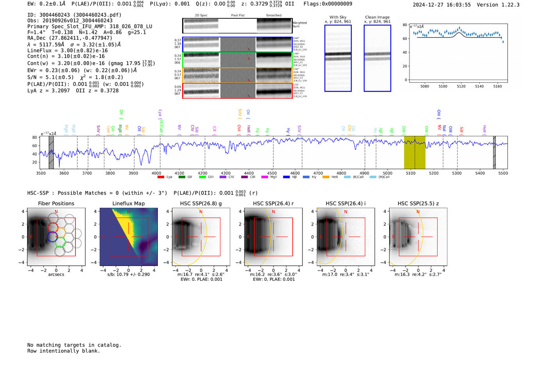This screenshot has width=547, height=372.
Task: Click the hatched gray band near 3550Å
Action: [51, 152]
